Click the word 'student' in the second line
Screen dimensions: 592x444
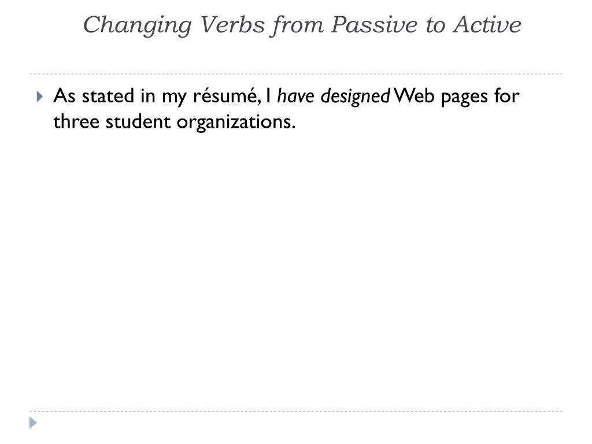tap(138, 121)
